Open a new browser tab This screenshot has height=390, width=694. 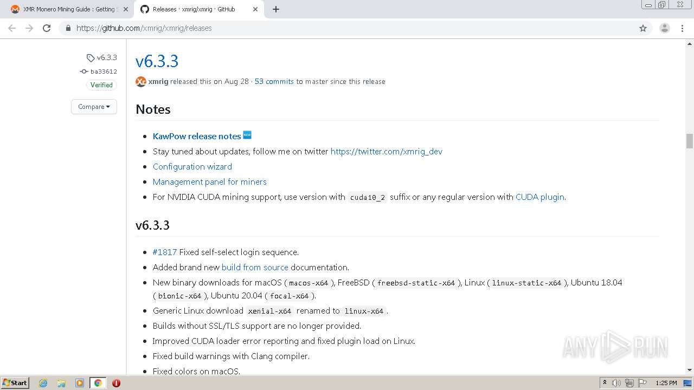pyautogui.click(x=275, y=9)
